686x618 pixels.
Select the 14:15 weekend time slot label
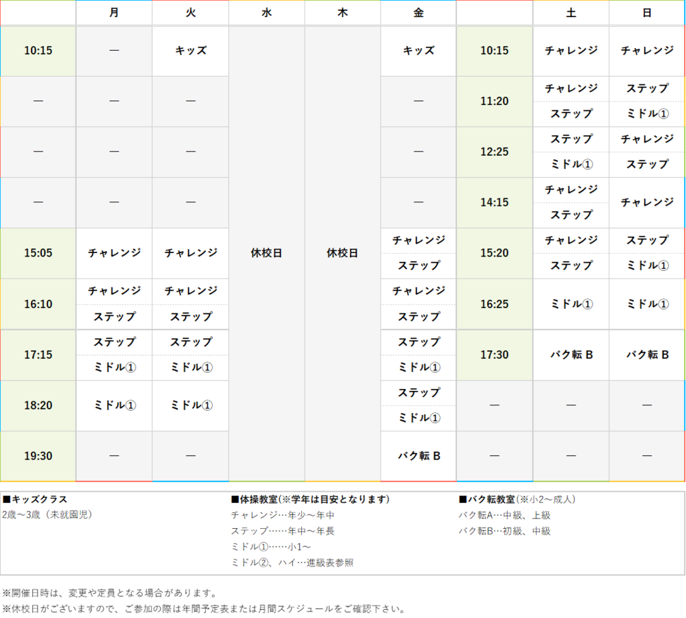coord(494,202)
